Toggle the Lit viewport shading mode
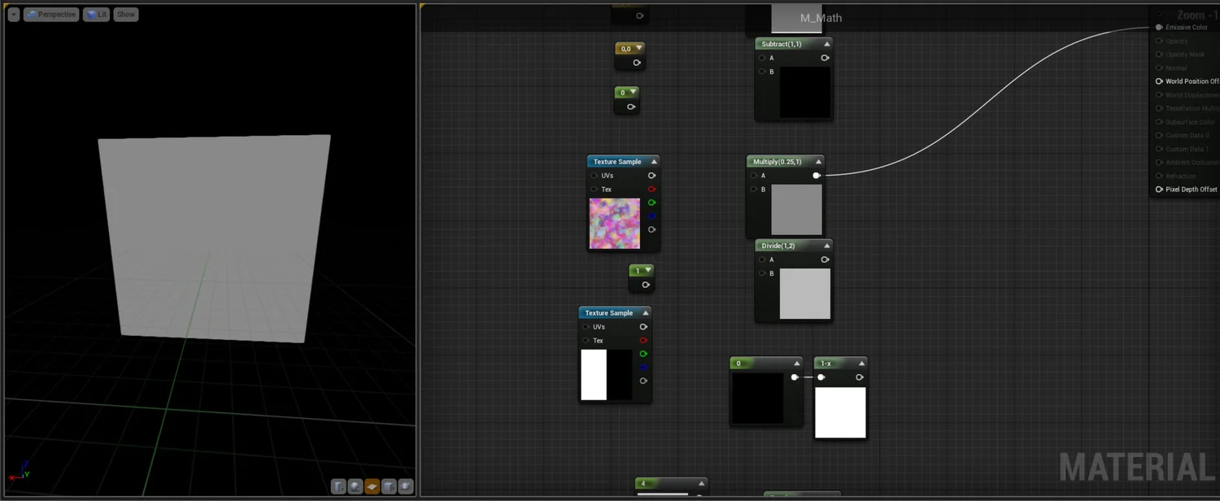Image resolution: width=1220 pixels, height=501 pixels. coord(95,14)
